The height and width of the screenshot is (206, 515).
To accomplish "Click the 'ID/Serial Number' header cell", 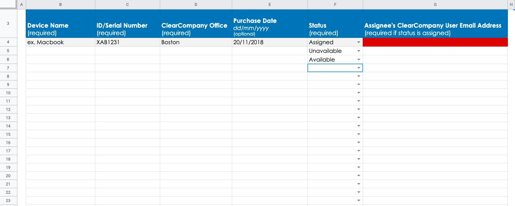I will click(127, 24).
